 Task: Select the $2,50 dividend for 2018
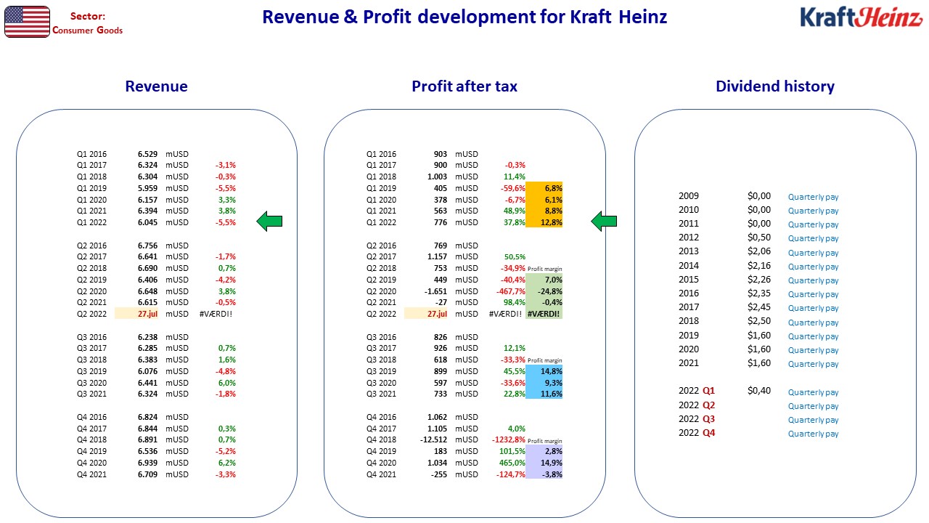759,321
